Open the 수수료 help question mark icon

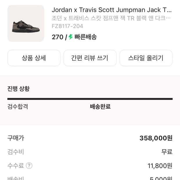click(x=29, y=166)
